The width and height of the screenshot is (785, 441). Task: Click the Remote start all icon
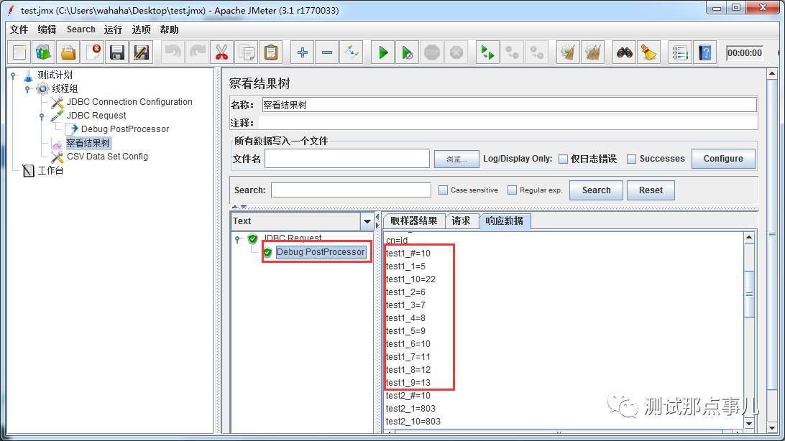487,52
